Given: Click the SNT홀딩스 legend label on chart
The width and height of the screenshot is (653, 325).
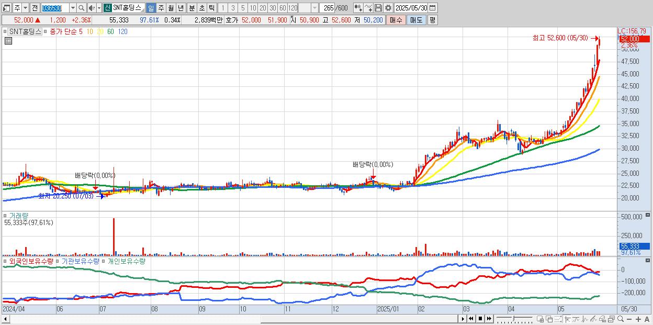Looking at the screenshot, I should pos(26,31).
